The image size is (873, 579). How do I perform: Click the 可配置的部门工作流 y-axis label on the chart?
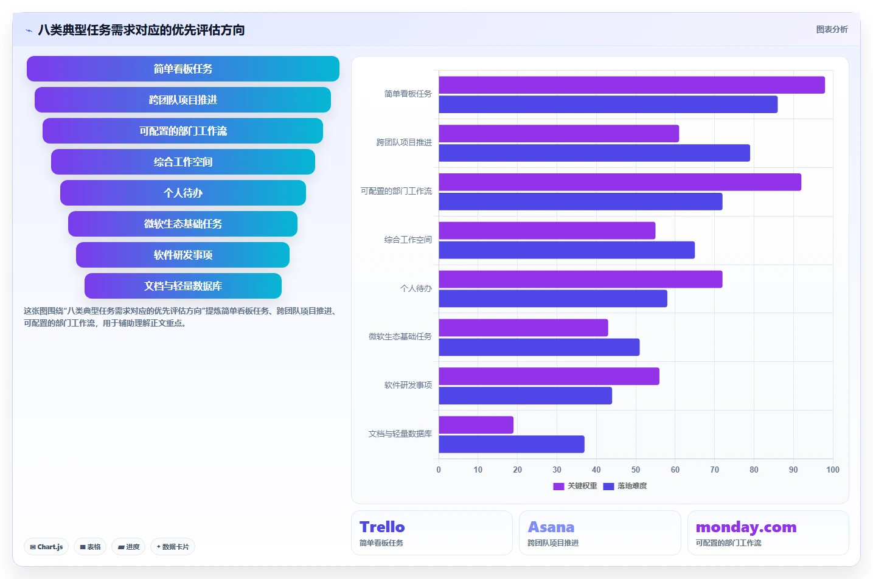pyautogui.click(x=396, y=191)
